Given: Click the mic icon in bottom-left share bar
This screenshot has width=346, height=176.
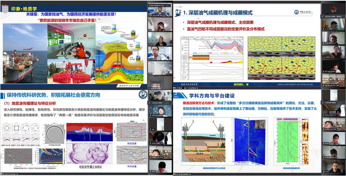Looking at the screenshot, I should pyautogui.click(x=2, y=174).
